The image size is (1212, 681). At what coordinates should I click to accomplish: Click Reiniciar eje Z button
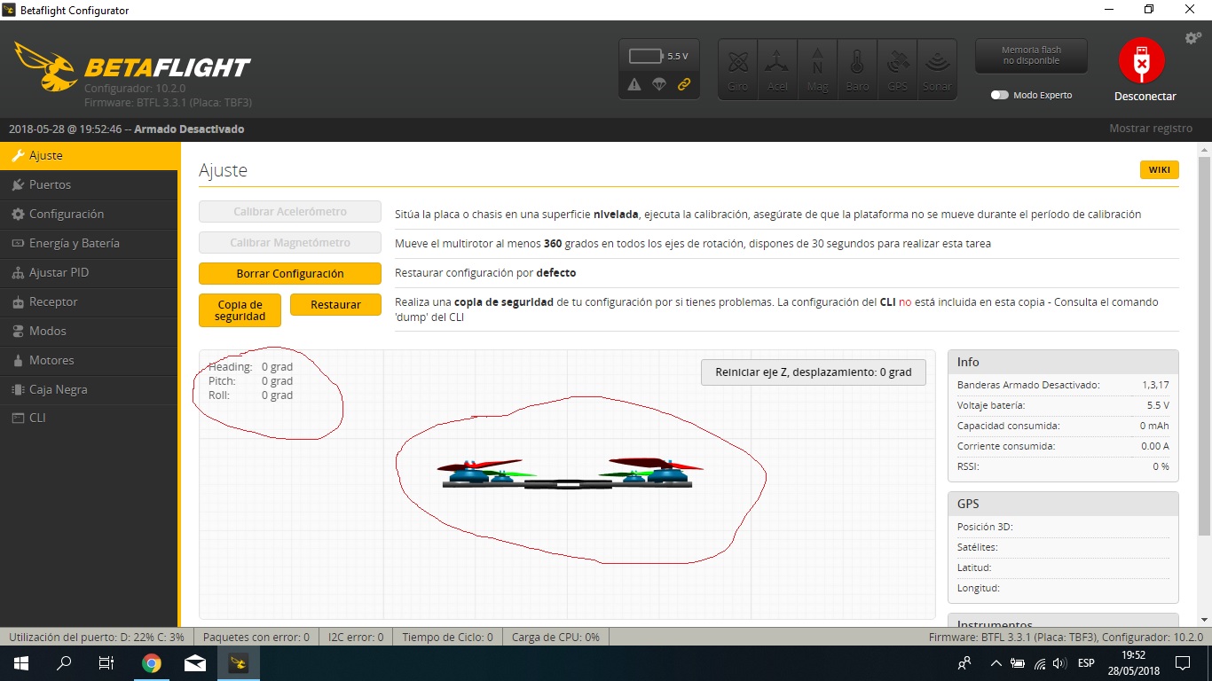(x=814, y=372)
